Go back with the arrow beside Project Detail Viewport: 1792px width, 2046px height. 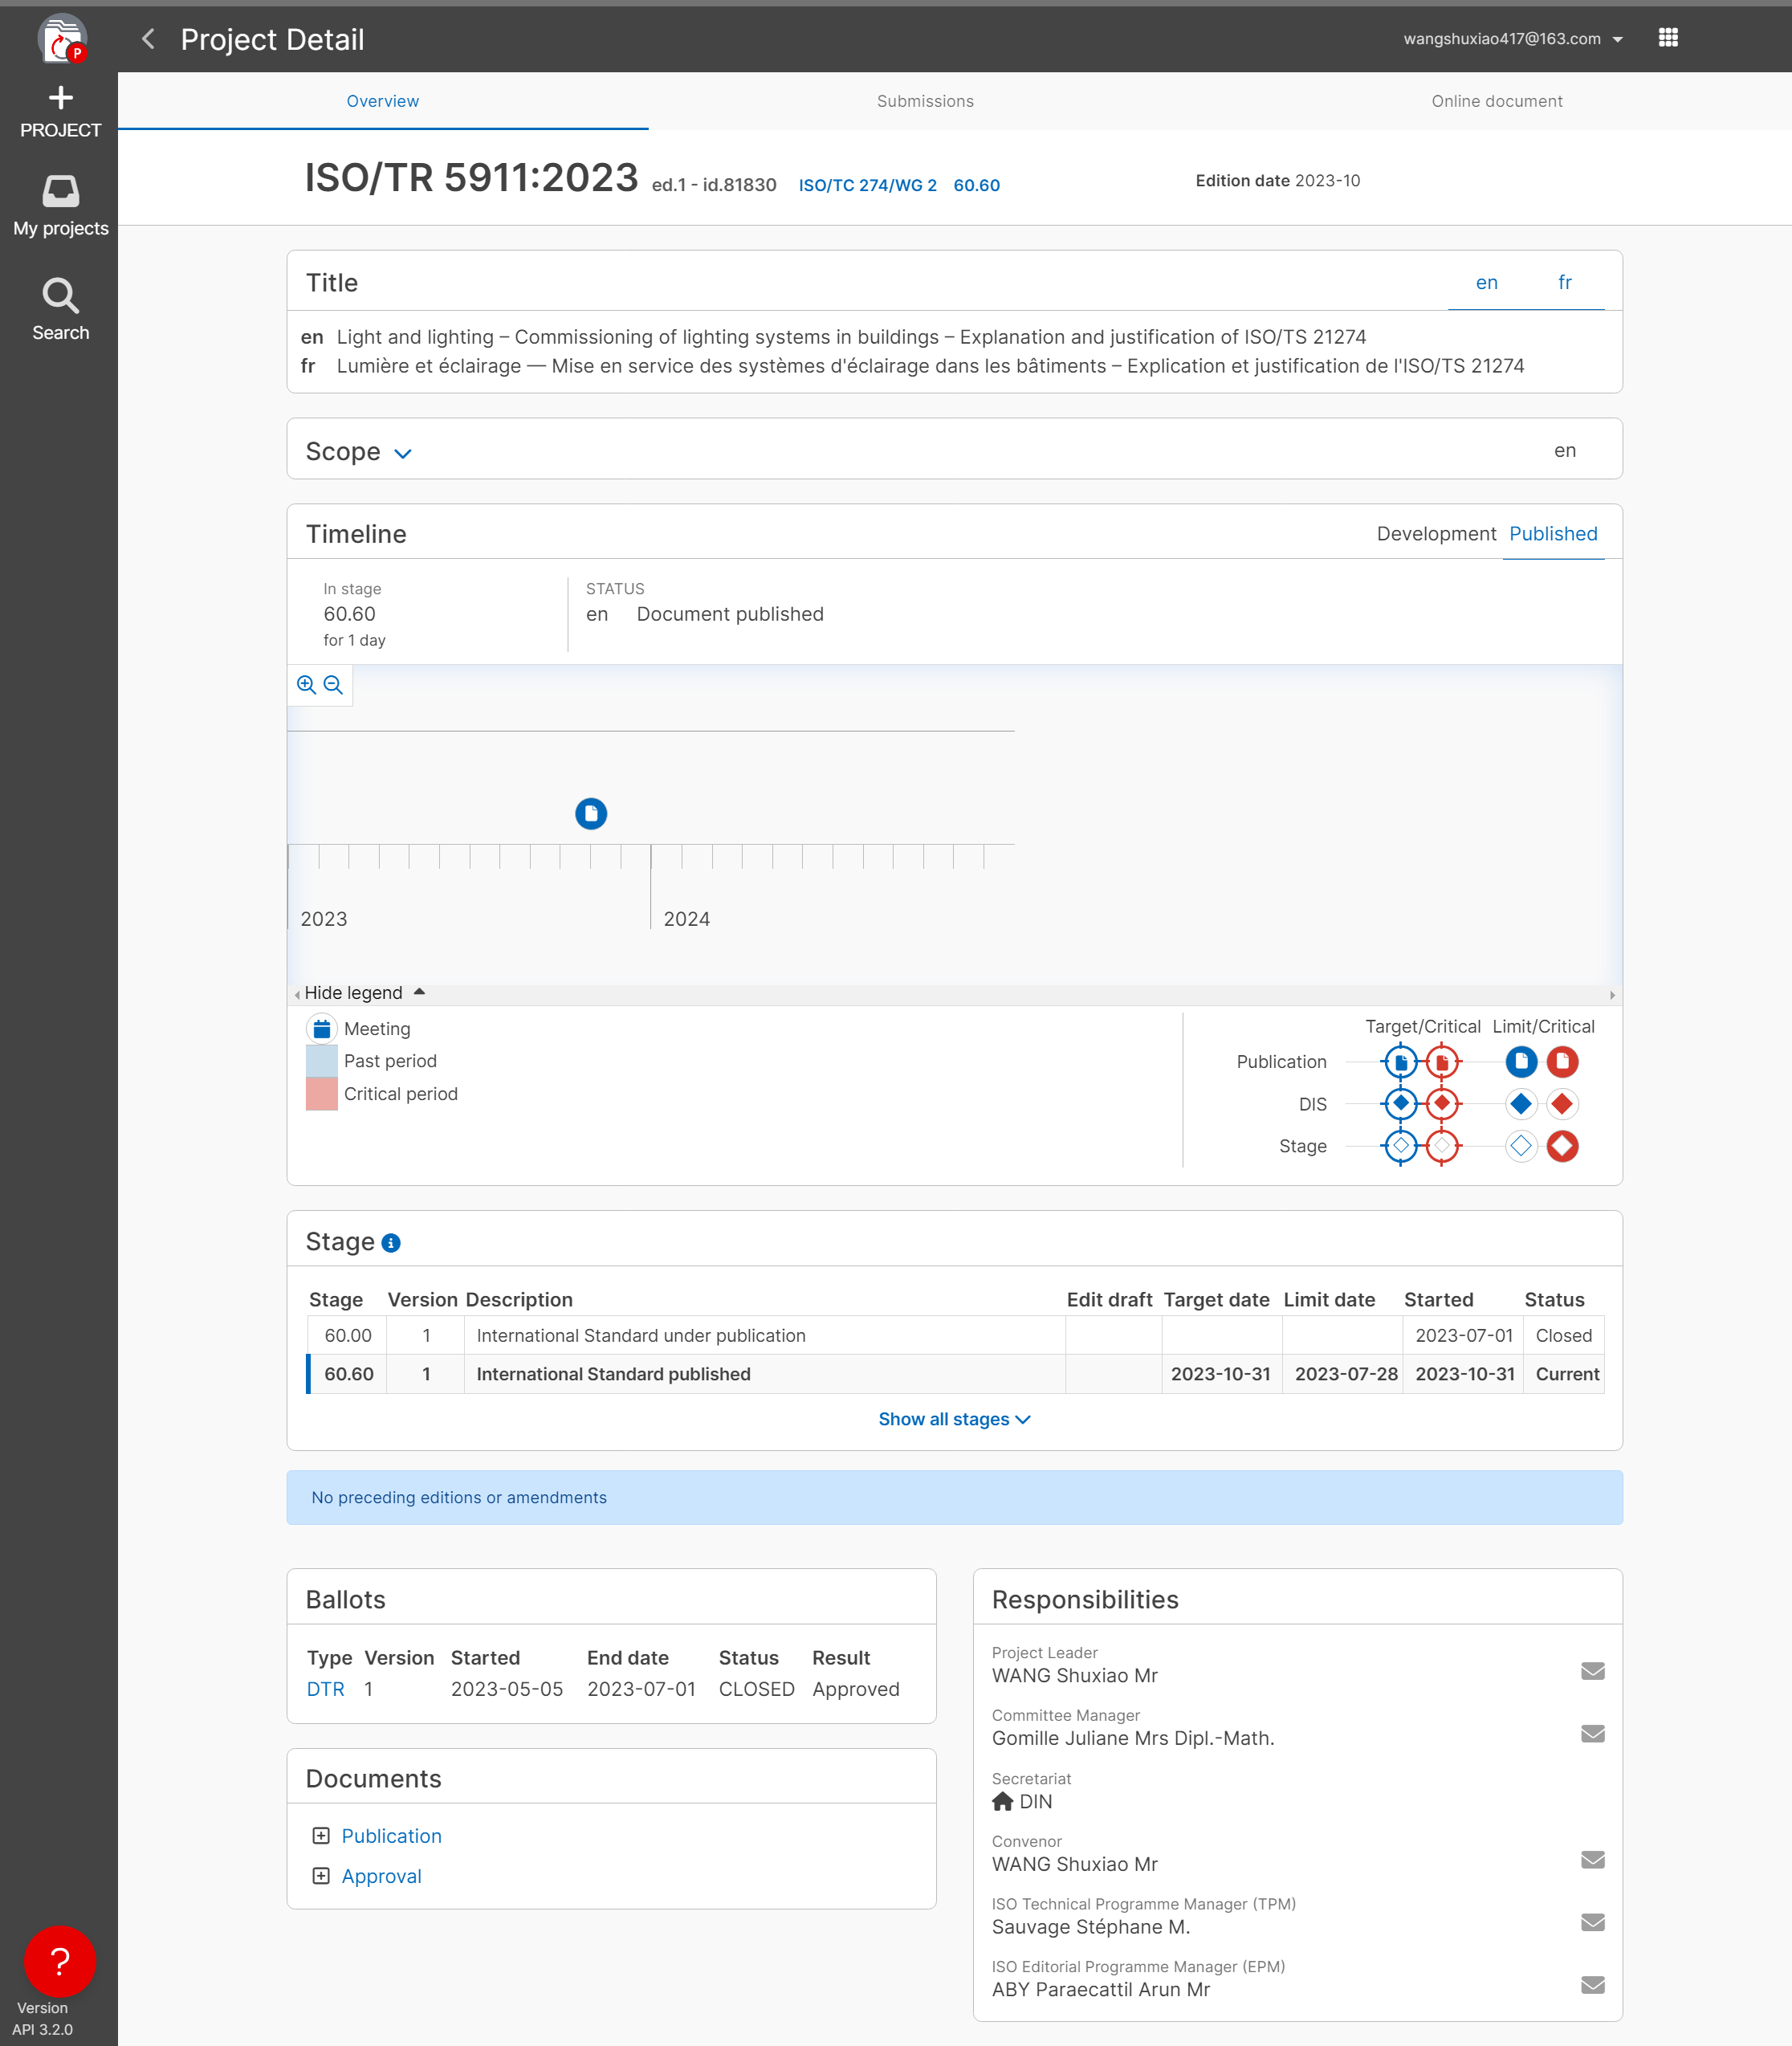[148, 39]
